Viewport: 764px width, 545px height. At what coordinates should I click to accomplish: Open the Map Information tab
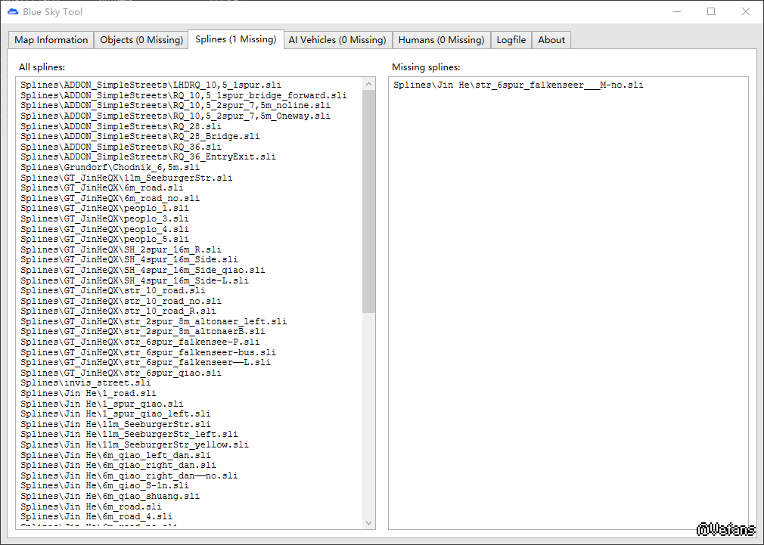51,40
